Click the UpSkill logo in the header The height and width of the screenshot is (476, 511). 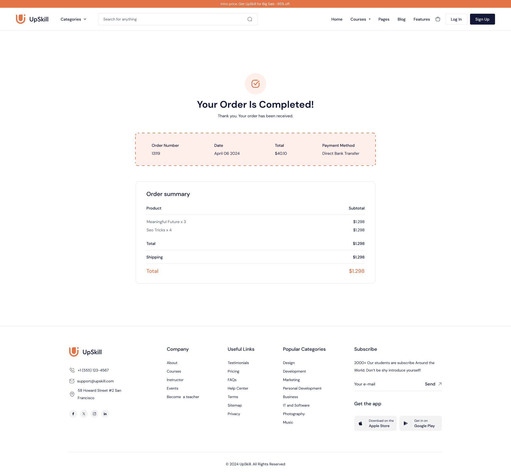pyautogui.click(x=32, y=19)
